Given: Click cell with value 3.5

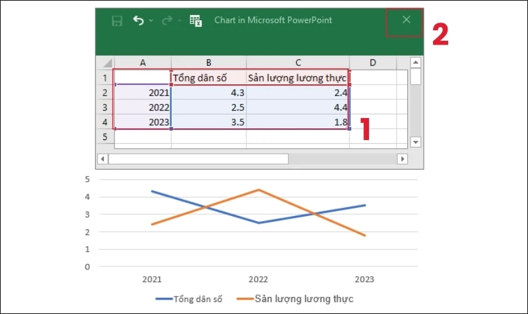Looking at the screenshot, I should [x=209, y=122].
